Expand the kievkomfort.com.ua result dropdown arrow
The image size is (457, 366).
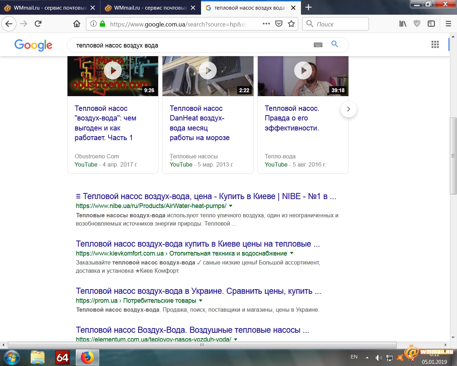(292, 253)
